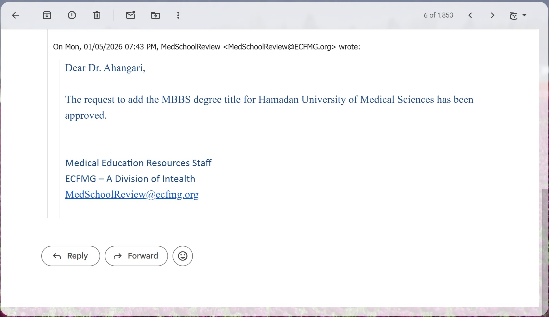
Task: Open the Move to folder icon
Action: [156, 15]
